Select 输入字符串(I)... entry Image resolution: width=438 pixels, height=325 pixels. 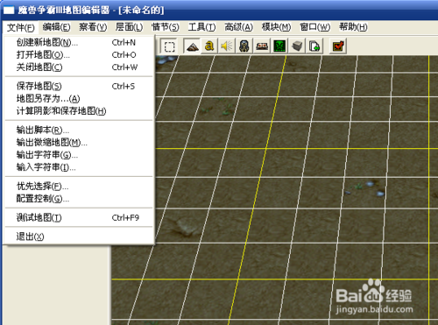click(79, 167)
